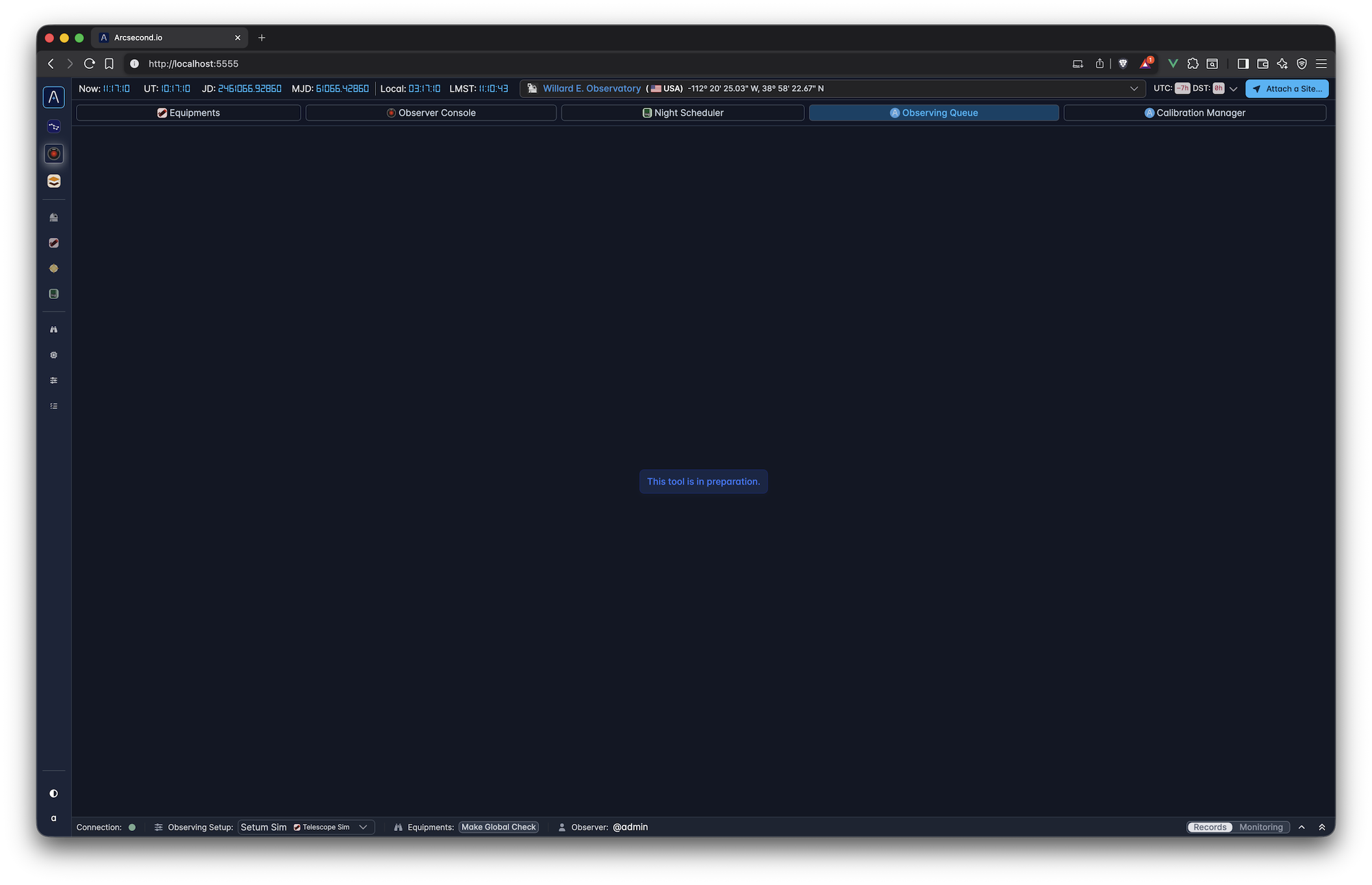Click the Arcsecond logo icon in sidebar
The image size is (1372, 885).
click(54, 97)
